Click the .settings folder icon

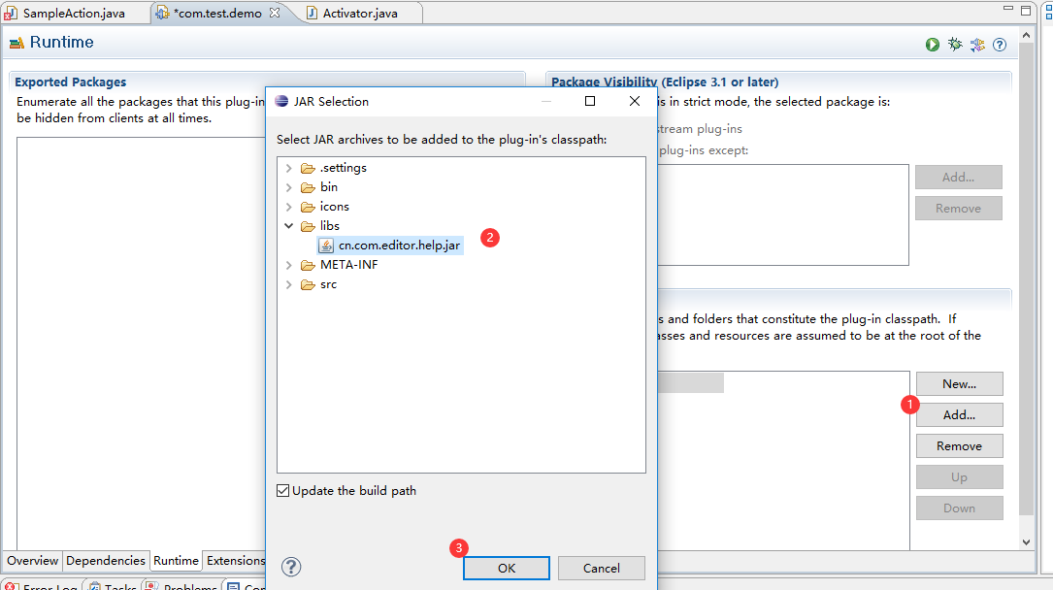[x=308, y=168]
